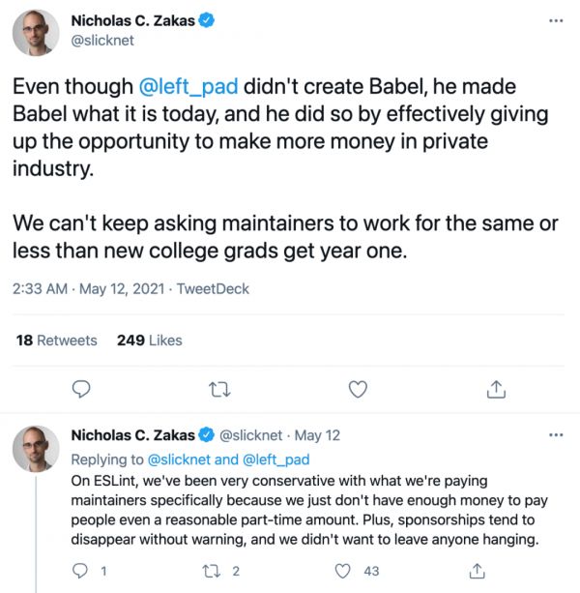Click reply icon on the ESLint reply

point(81,571)
